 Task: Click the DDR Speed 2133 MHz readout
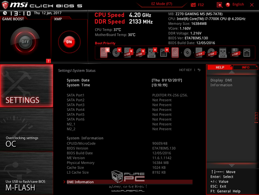124,22
